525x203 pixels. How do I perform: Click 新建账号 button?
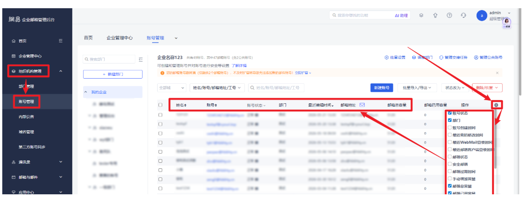(382, 88)
